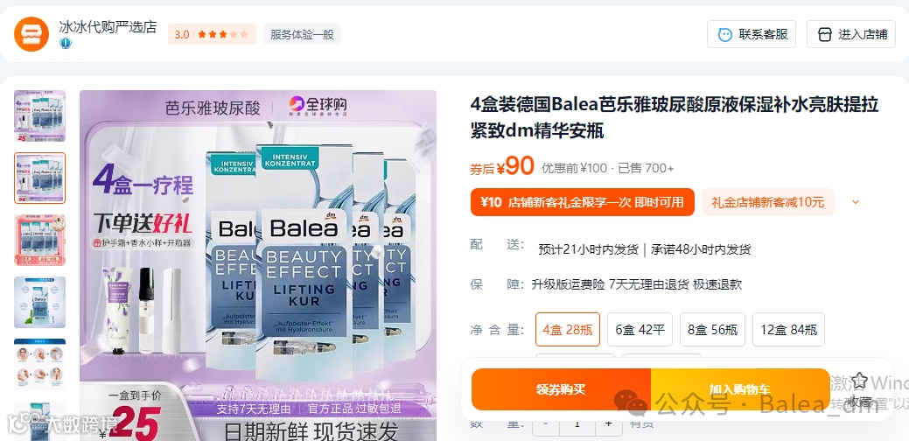Image resolution: width=909 pixels, height=441 pixels.
Task: Select the pink third product thumbnail
Action: (40, 241)
